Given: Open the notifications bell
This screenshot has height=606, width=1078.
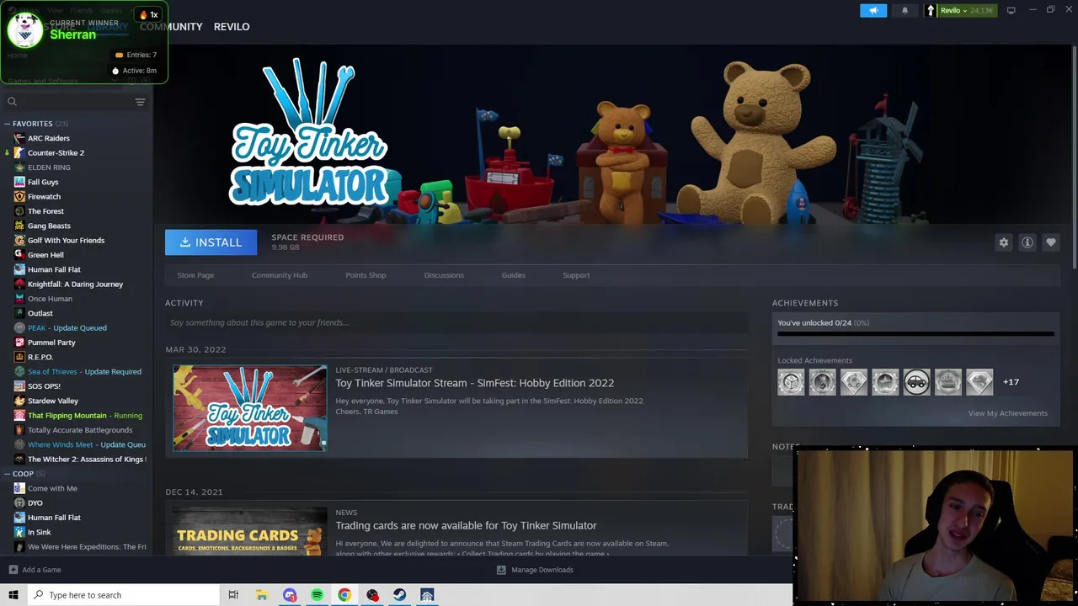Looking at the screenshot, I should pos(905,10).
